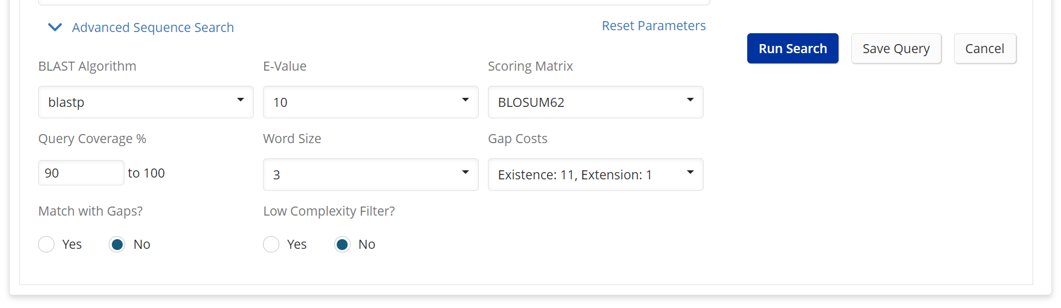Open Existence 11 Extension 1 combo box
This screenshot has width=1061, height=308.
[x=595, y=175]
